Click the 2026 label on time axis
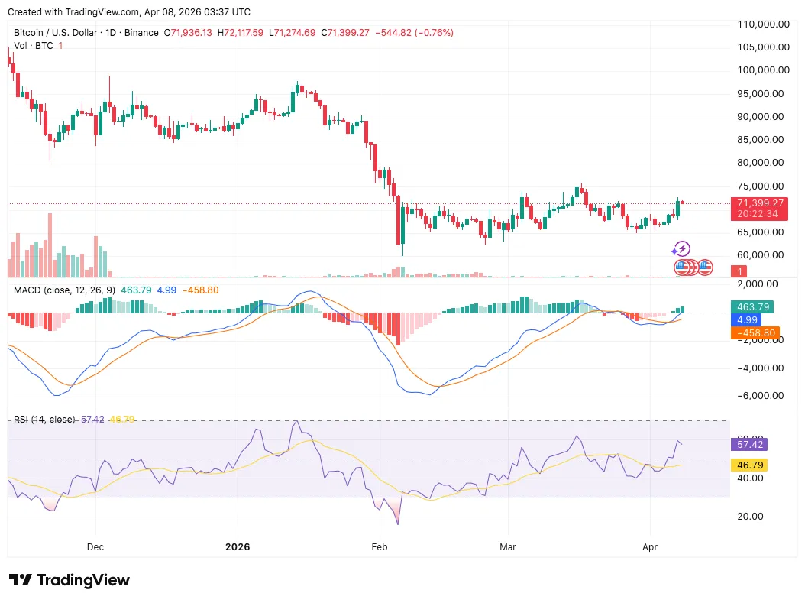805x603 pixels. [x=238, y=548]
